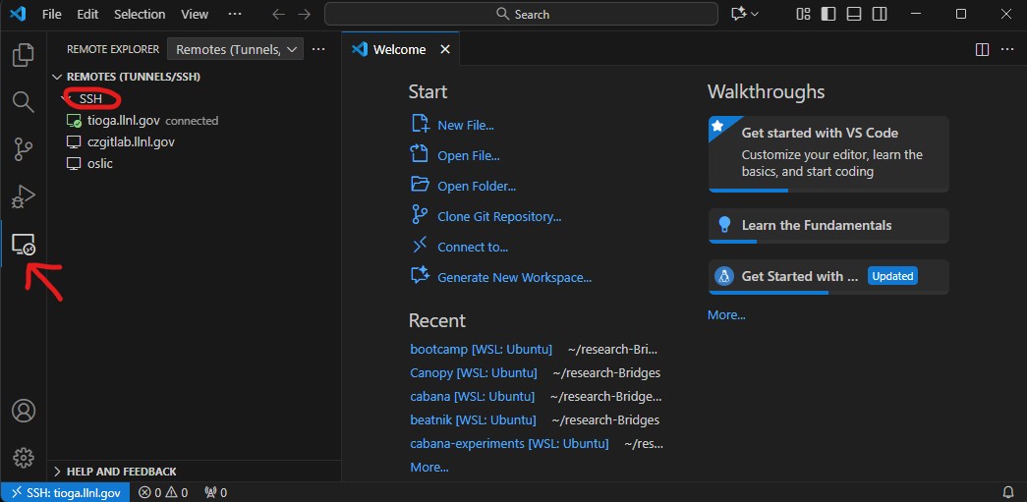1027x502 pixels.
Task: Show more menu items via ellipsis
Action: click(x=235, y=14)
